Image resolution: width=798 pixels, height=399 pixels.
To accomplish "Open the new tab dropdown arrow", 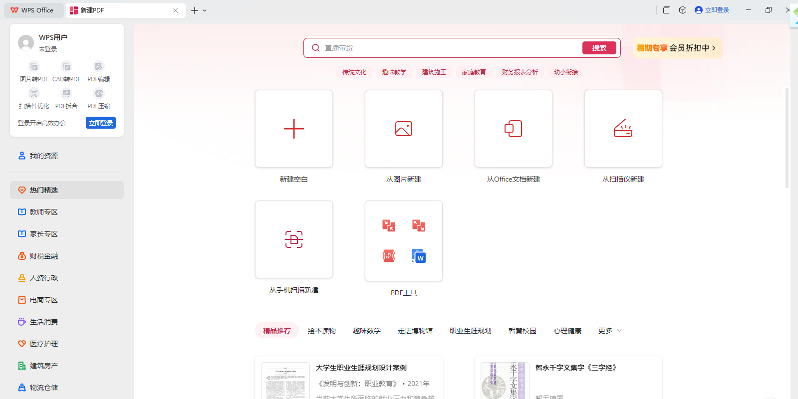I will pyautogui.click(x=205, y=10).
